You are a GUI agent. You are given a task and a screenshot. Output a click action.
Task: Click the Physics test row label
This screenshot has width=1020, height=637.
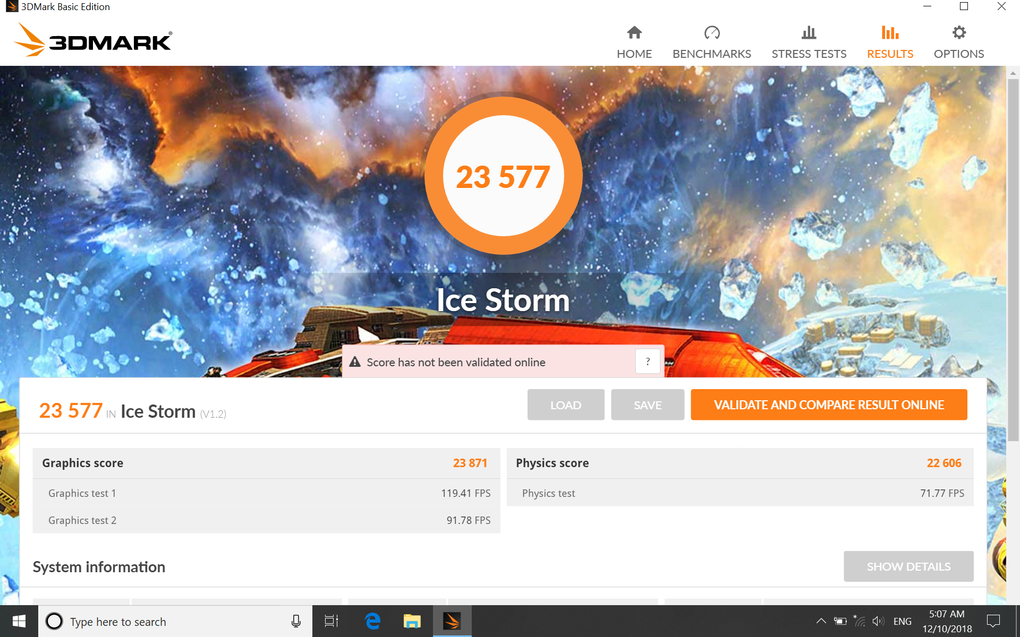pyautogui.click(x=548, y=493)
